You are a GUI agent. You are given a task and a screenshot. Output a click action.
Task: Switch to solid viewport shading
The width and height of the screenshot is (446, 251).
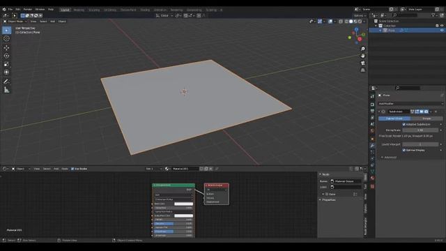pyautogui.click(x=351, y=22)
